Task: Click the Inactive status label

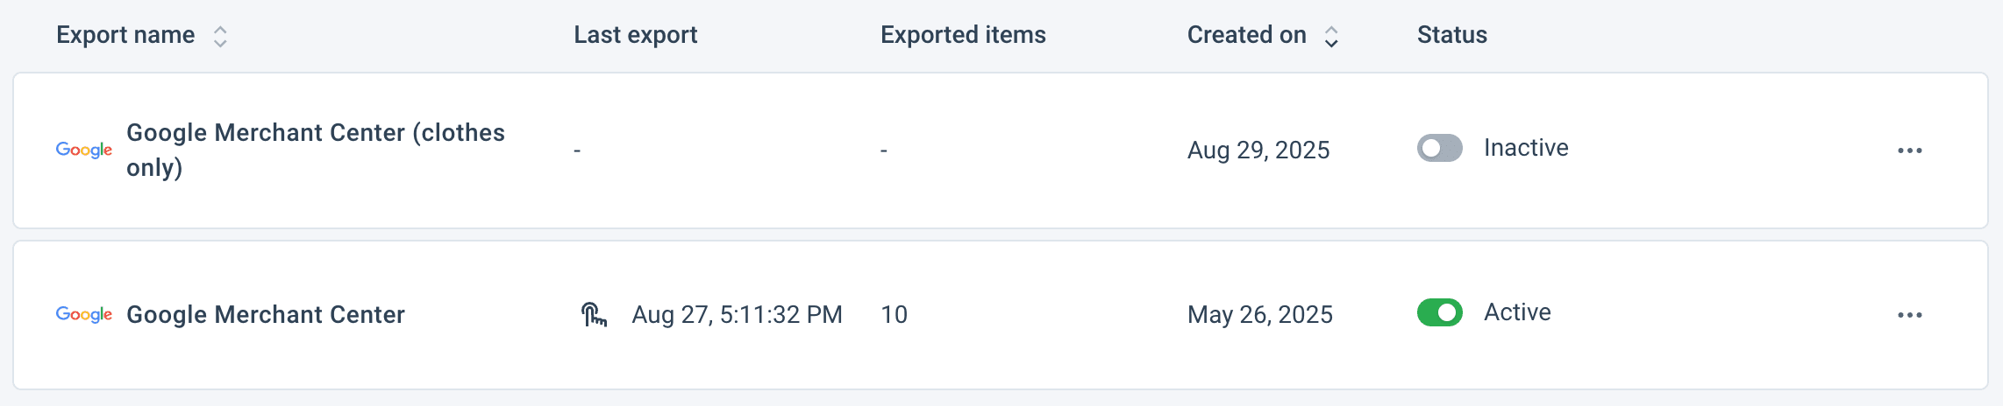Action: point(1525,148)
